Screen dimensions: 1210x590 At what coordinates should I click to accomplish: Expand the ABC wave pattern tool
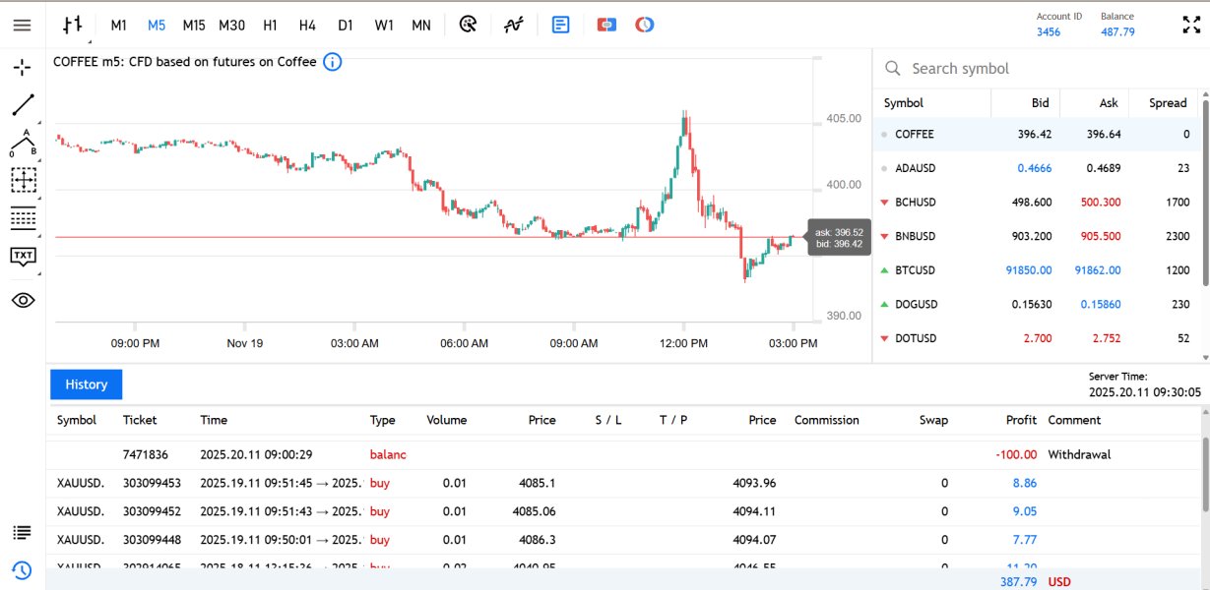[x=23, y=144]
